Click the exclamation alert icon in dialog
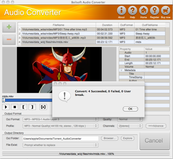The width and height of the screenshot is (173, 159). (x=65, y=96)
